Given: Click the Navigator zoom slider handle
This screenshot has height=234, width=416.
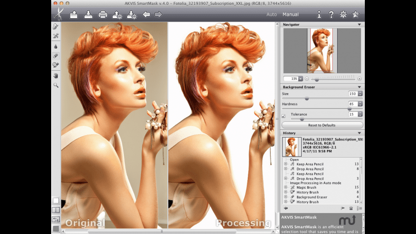Looking at the screenshot, I should pos(317,79).
